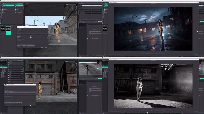Switch to the Render Library tab in street scene window
Viewport: 204px width, 114px height.
(x=32, y=3)
